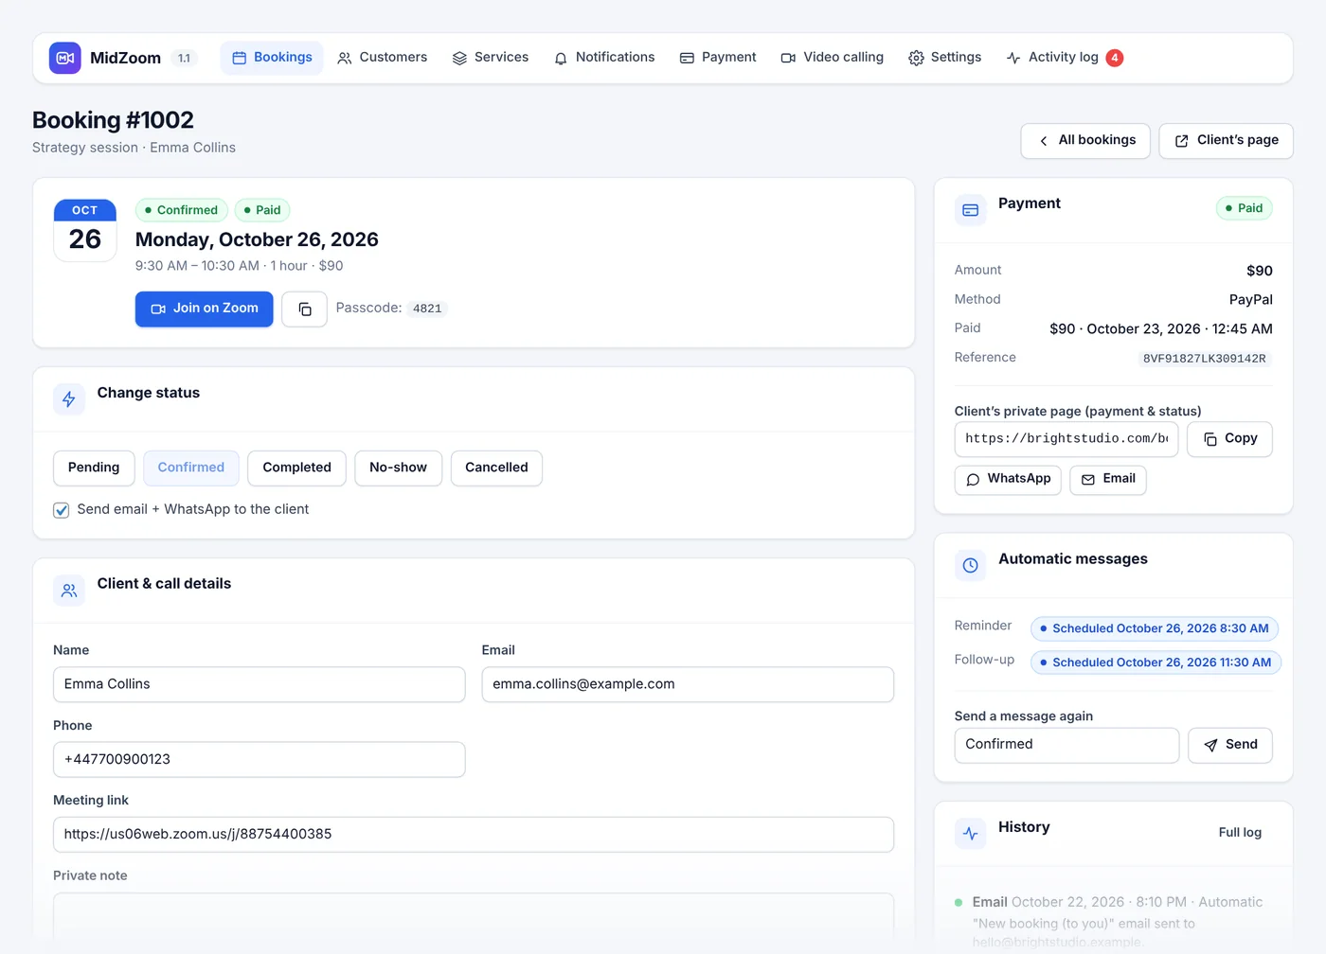
Task: Click the History activity pulse icon
Action: coord(970,833)
